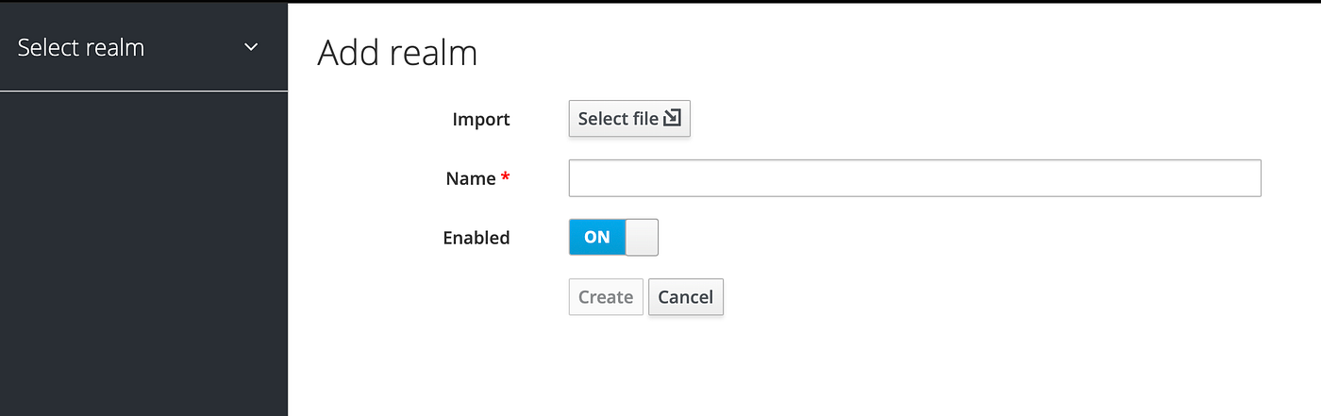Click the divider line under Select realm
This screenshot has width=1321, height=416.
pos(143,92)
